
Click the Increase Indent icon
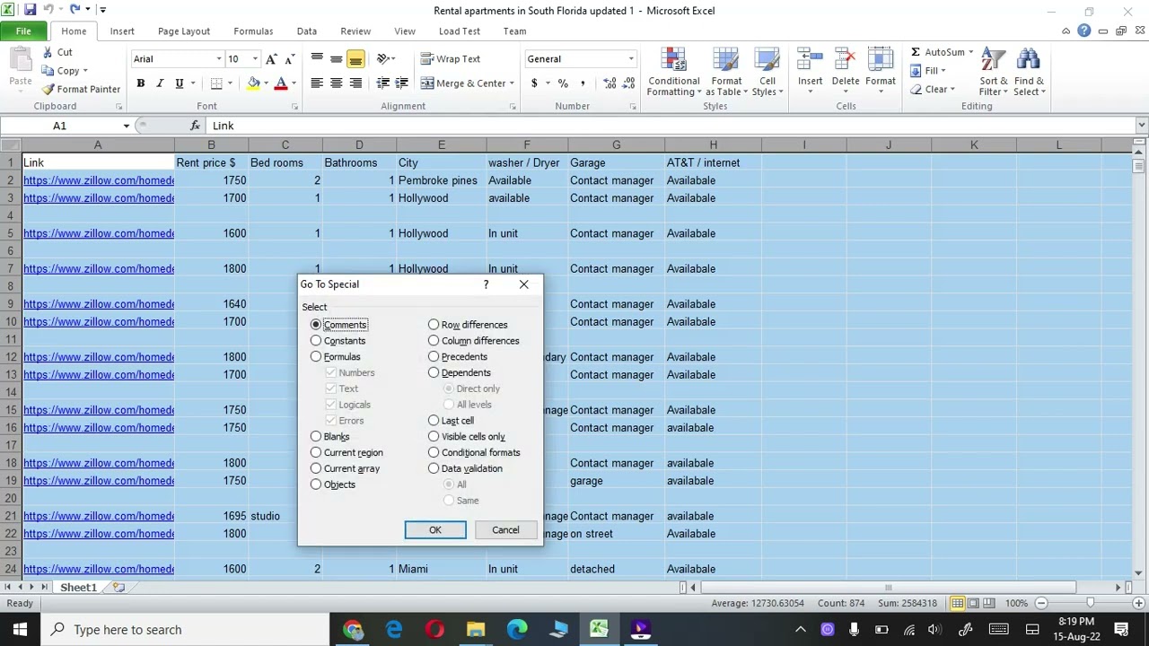pos(401,83)
